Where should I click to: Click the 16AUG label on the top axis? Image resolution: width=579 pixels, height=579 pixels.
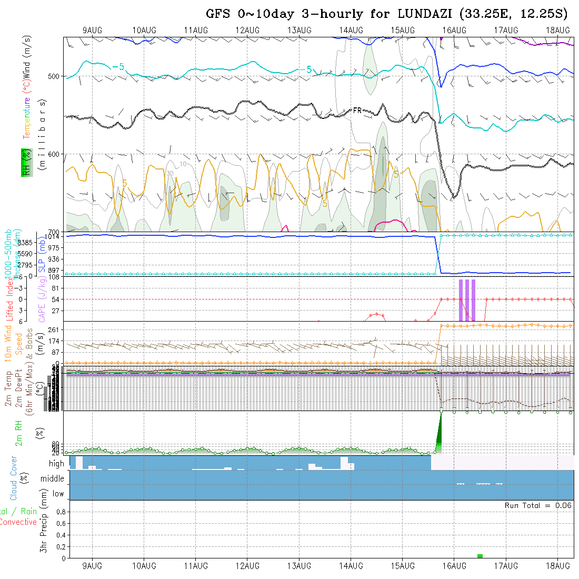(454, 31)
